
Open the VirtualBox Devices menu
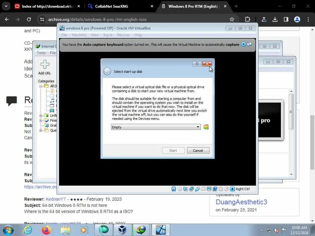click(123, 35)
